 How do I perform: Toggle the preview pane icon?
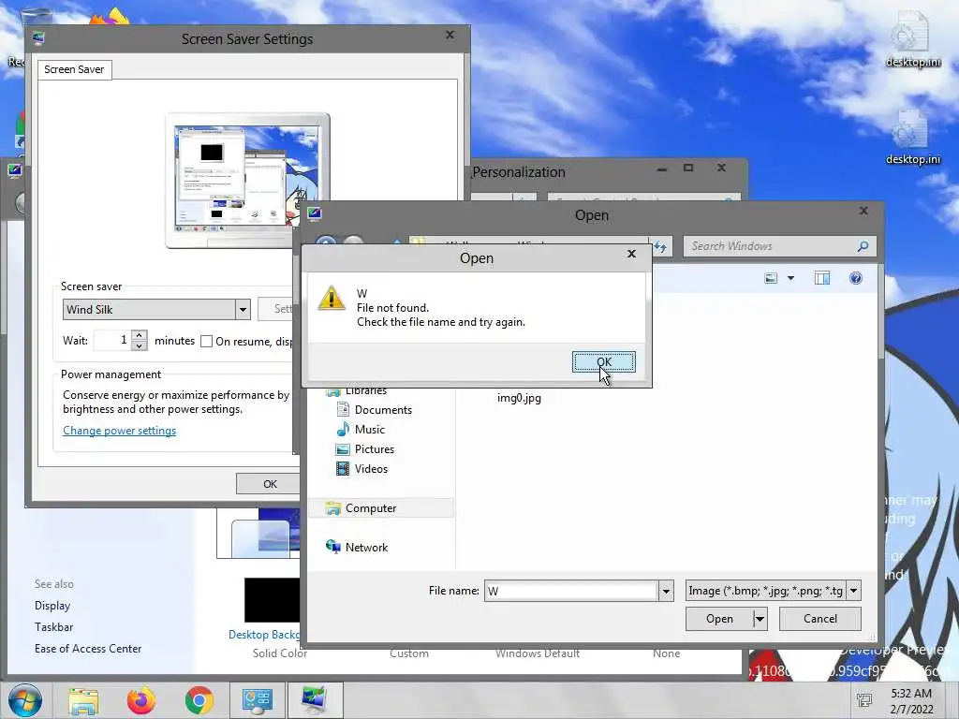pos(822,278)
